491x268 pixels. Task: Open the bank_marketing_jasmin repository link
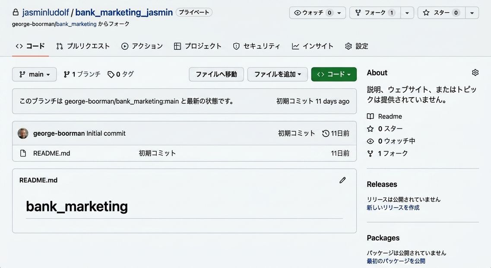coord(124,13)
